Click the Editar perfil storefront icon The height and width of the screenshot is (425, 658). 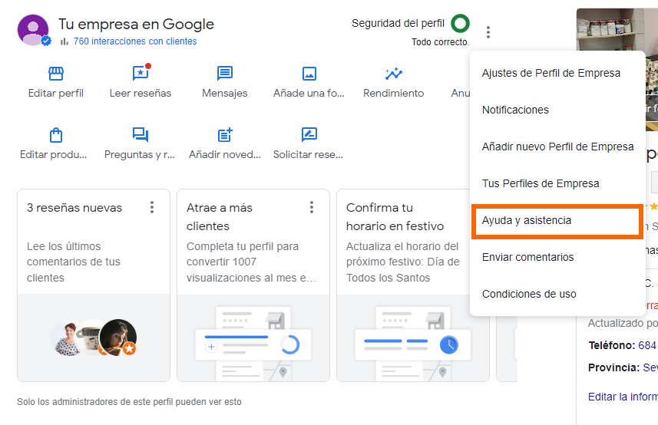[x=55, y=74]
